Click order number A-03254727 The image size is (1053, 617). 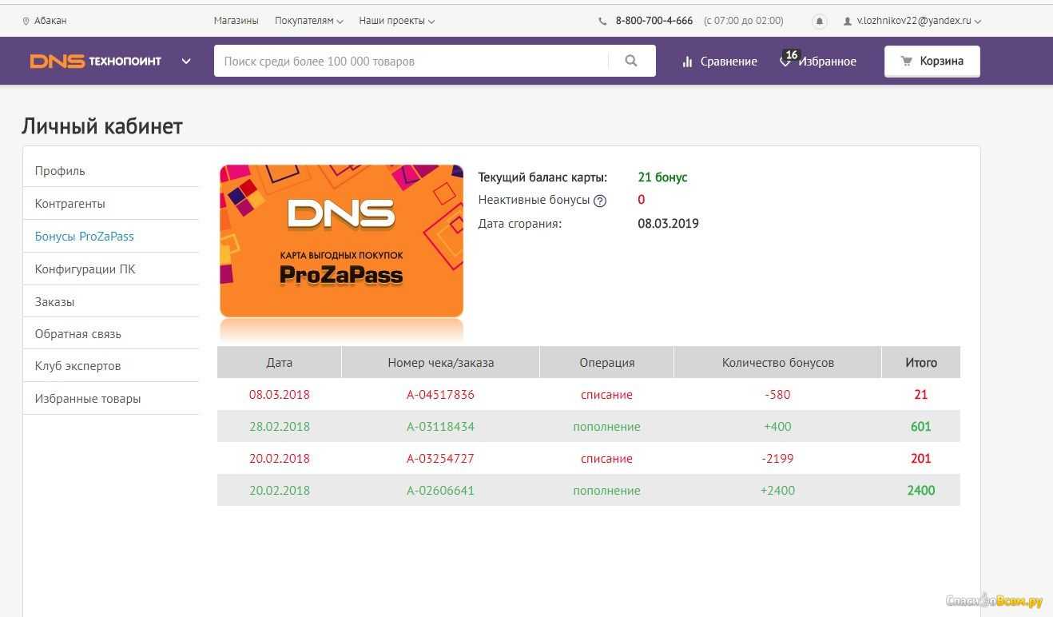coord(440,459)
